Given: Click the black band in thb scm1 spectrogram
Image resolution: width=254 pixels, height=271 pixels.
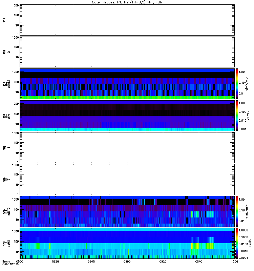Looking at the screenshot, I should pos(127,113).
